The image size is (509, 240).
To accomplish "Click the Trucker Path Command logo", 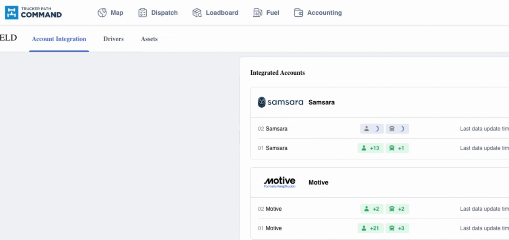I will [x=33, y=13].
